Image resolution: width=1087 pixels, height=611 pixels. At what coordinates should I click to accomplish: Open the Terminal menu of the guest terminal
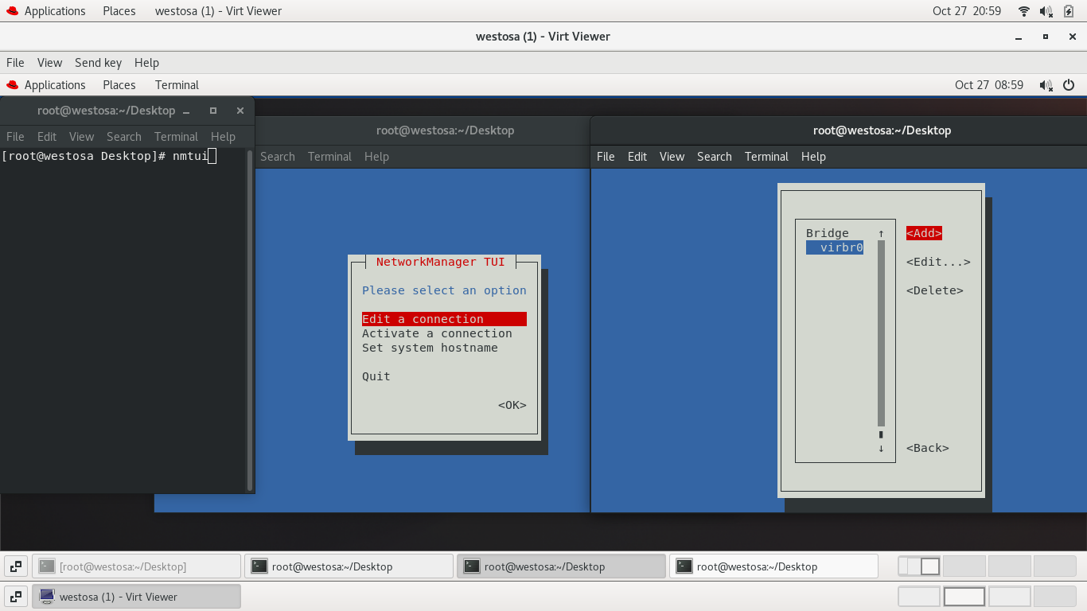tap(766, 157)
